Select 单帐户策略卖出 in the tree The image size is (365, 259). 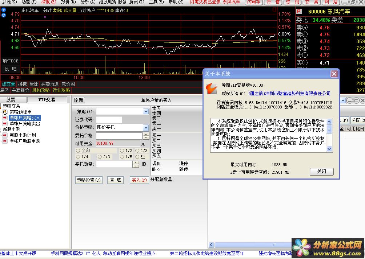(x=25, y=124)
